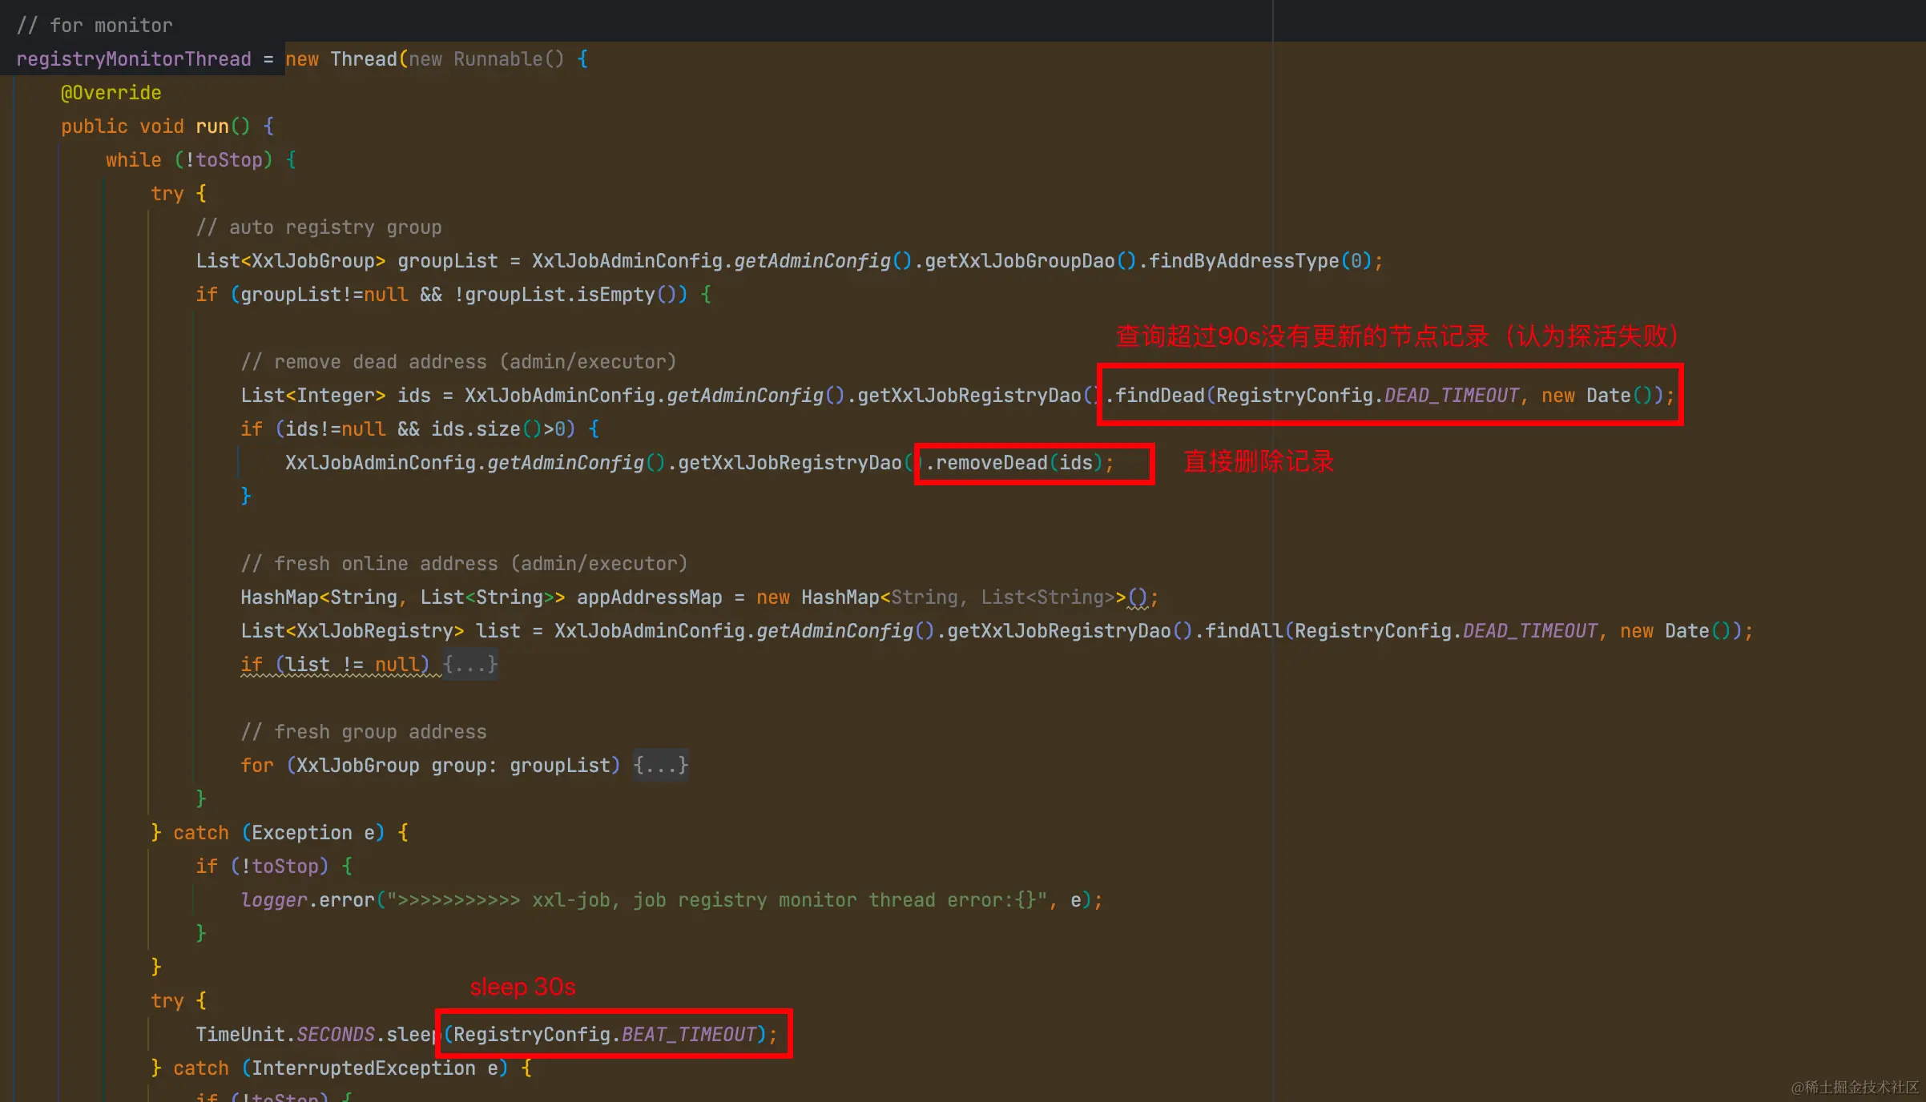Click the '// fresh group address' comment

[x=364, y=732]
